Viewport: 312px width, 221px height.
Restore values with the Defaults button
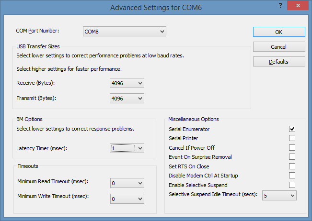[279, 62]
